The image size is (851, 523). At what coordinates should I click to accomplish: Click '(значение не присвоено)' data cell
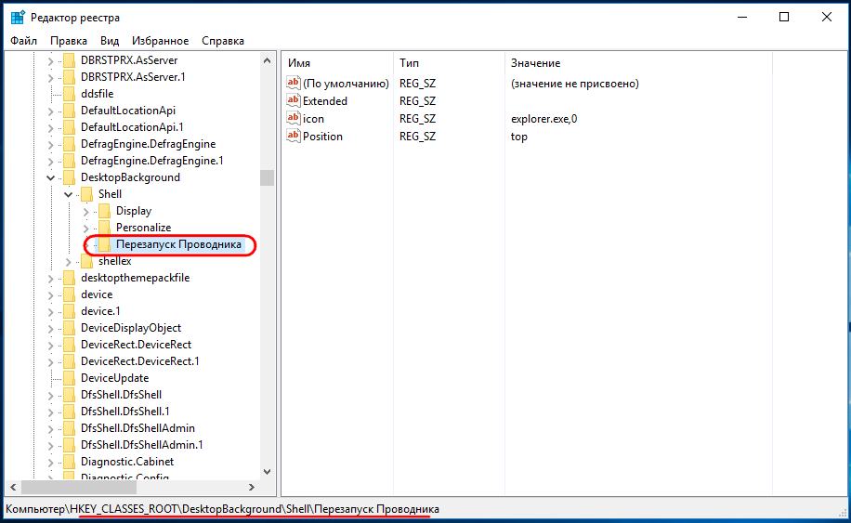coord(575,84)
